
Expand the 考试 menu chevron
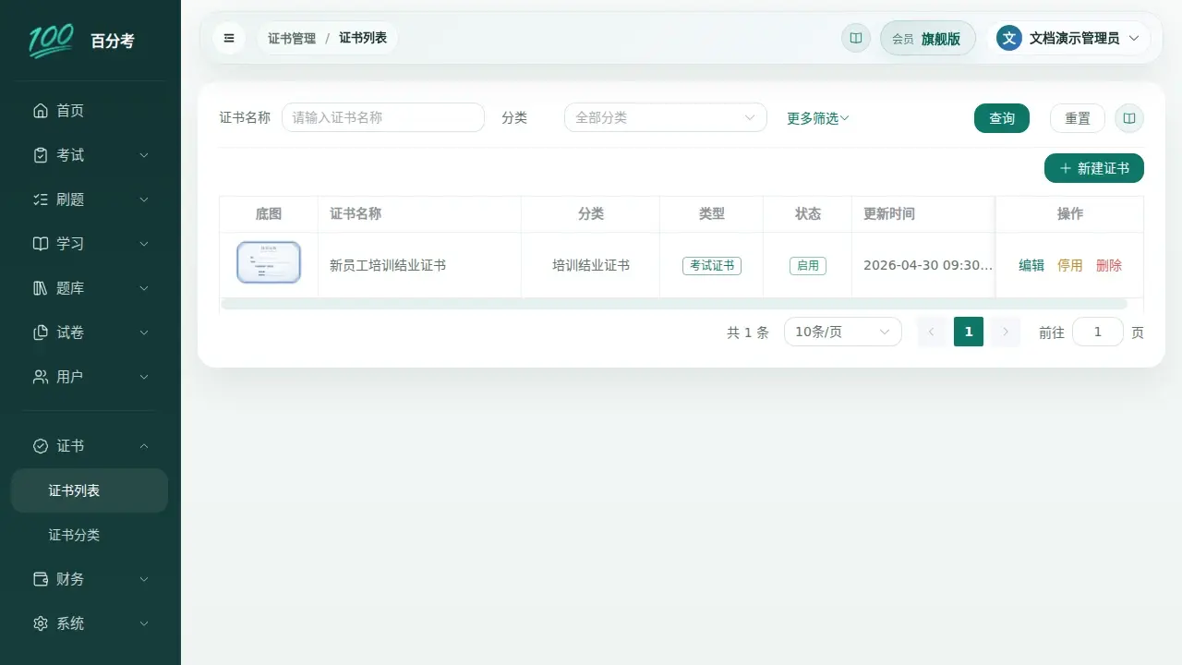click(x=144, y=155)
